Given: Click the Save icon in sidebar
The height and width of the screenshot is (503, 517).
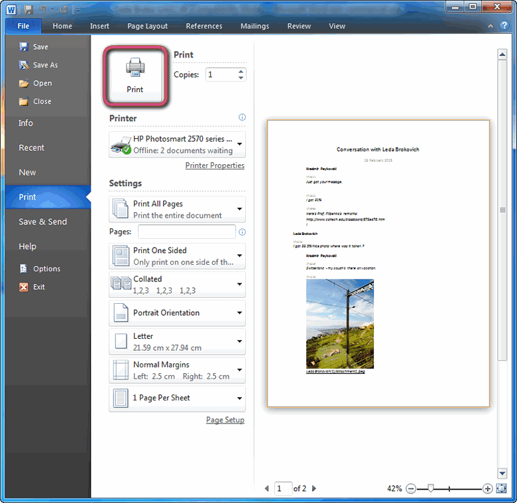Looking at the screenshot, I should click(x=24, y=47).
